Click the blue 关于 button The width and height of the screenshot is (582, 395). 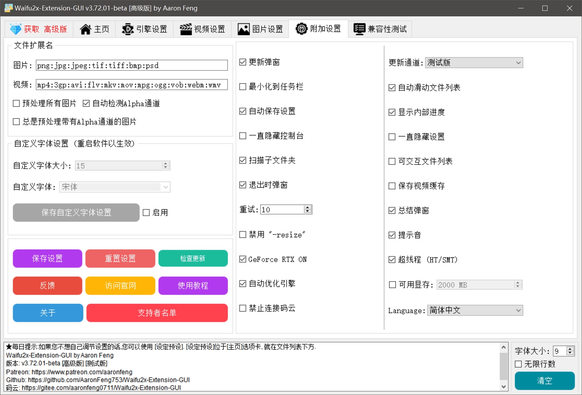[48, 313]
